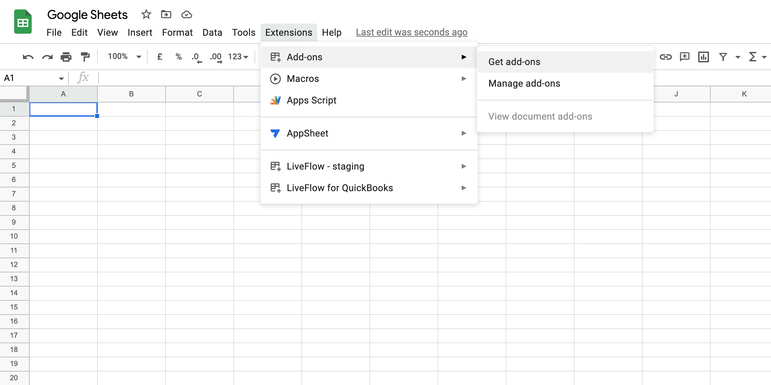Click the Google Sheets home logo
Image resolution: width=771 pixels, height=385 pixels.
click(23, 22)
